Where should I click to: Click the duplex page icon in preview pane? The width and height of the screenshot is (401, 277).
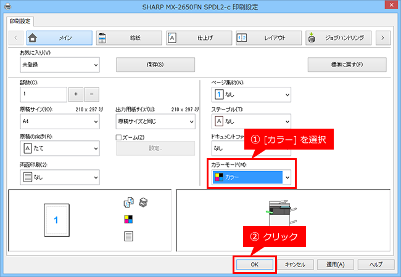coord(128,236)
